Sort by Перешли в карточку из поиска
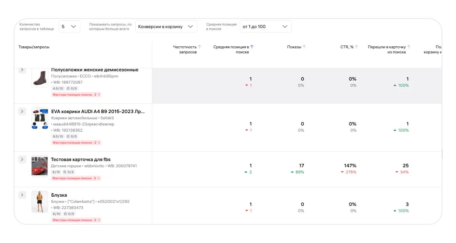This screenshot has height=243, width=456. point(409,47)
